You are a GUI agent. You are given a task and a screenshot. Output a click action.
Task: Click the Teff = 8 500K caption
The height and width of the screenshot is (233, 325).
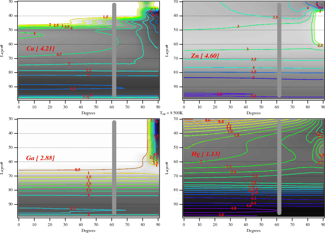(162, 114)
